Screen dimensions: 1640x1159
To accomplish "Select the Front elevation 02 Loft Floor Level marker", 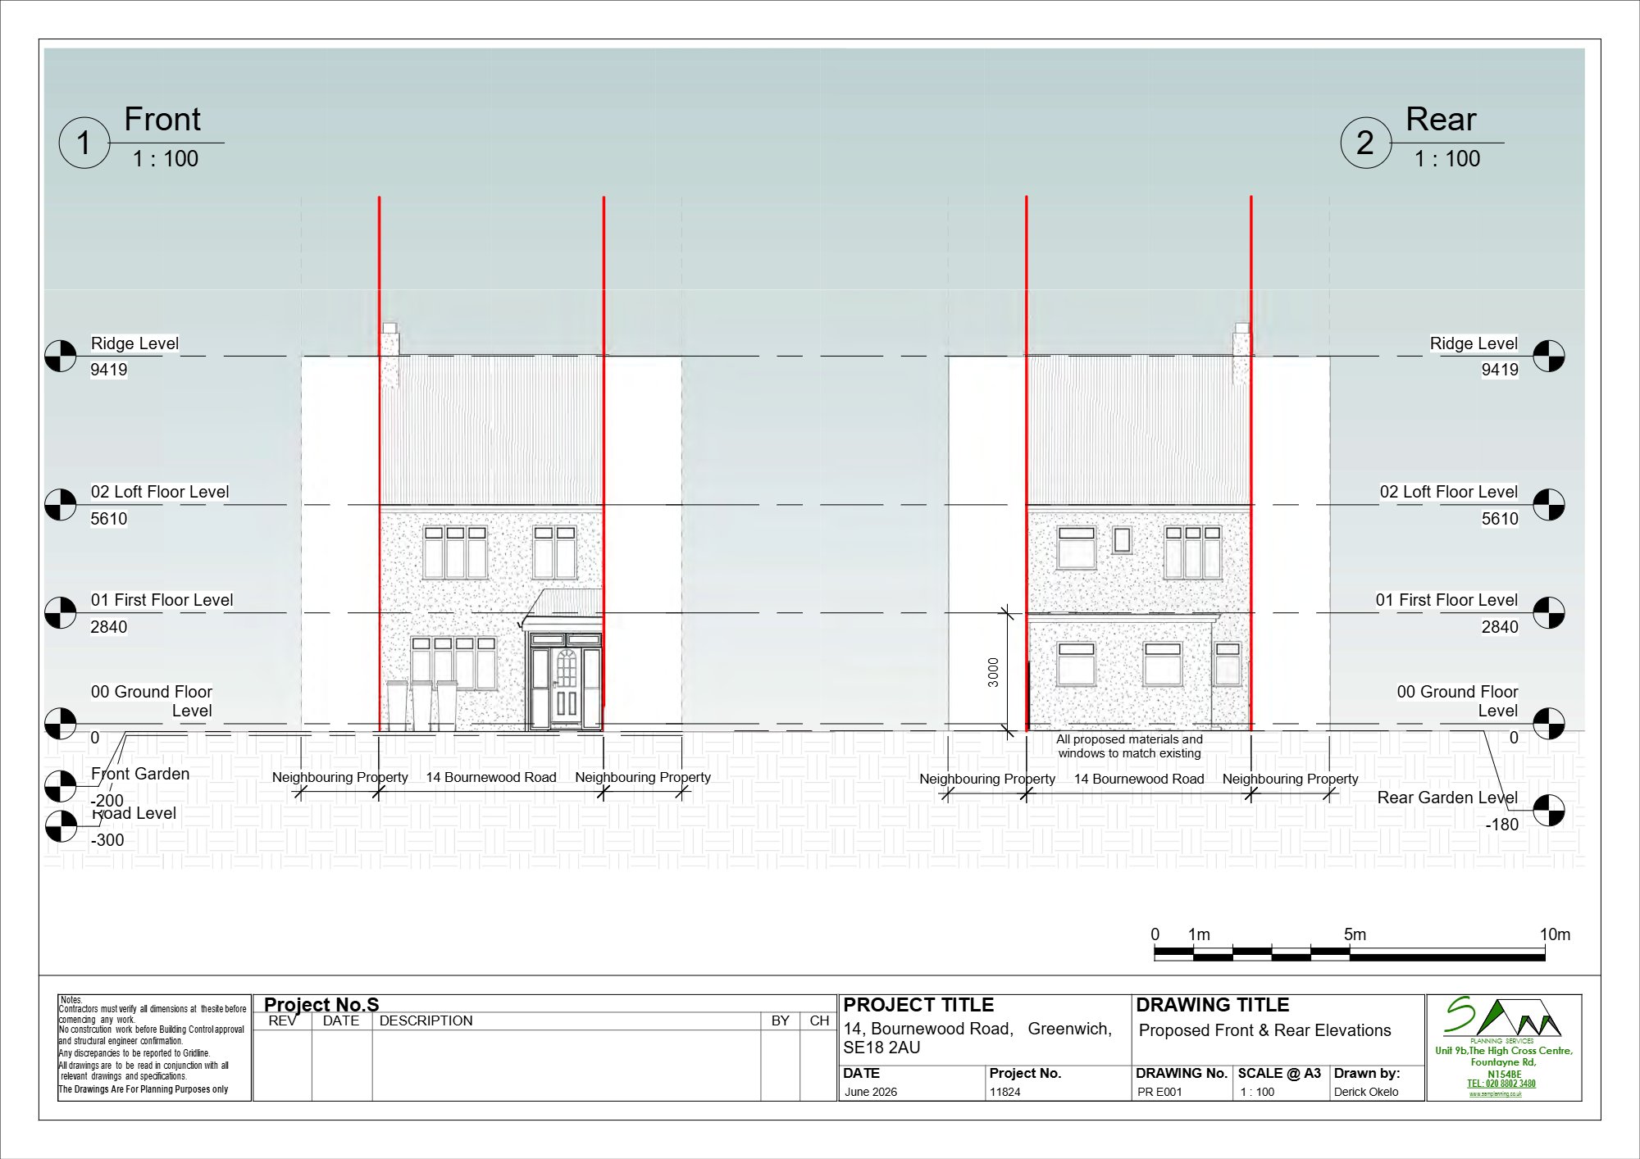I will (60, 505).
